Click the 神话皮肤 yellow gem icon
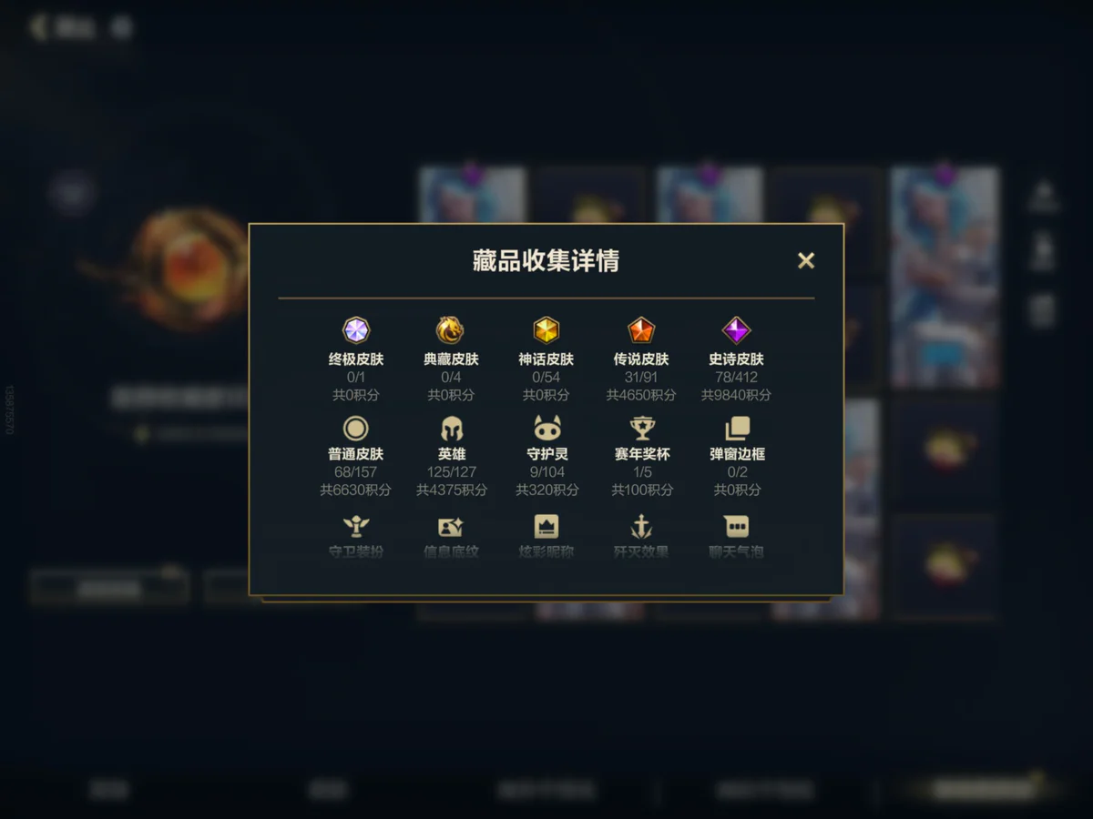 (546, 329)
